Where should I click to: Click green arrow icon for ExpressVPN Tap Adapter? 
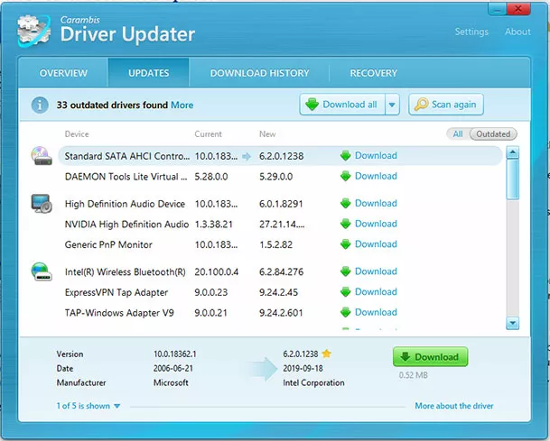pos(346,292)
